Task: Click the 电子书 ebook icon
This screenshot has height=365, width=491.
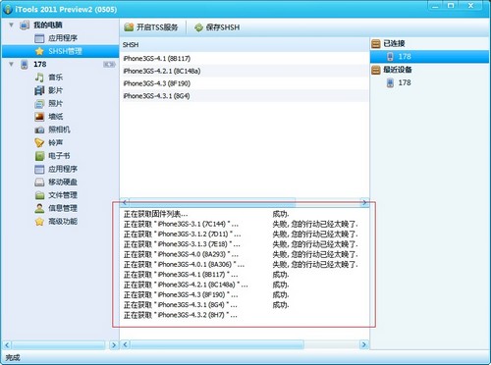Action: 39,156
